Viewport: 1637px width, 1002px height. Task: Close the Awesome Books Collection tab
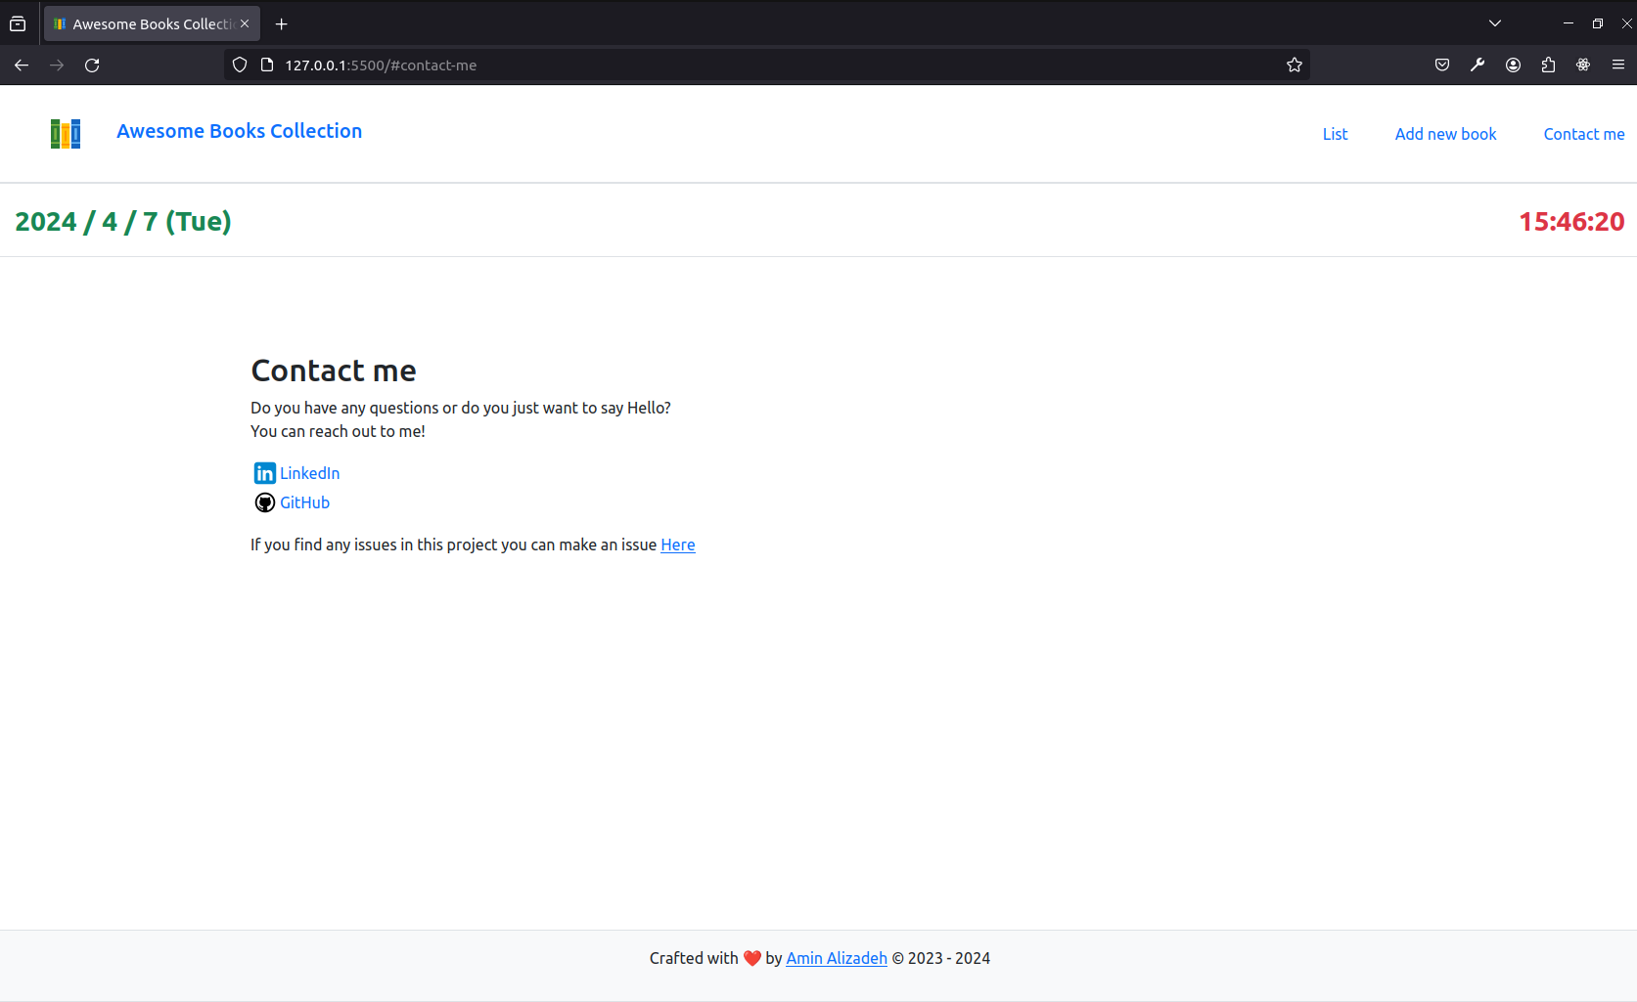click(x=245, y=23)
